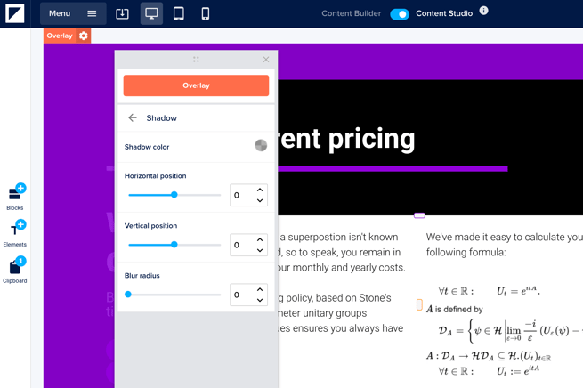Open the Shadow color swatch
Image resolution: width=583 pixels, height=388 pixels.
[x=261, y=146]
